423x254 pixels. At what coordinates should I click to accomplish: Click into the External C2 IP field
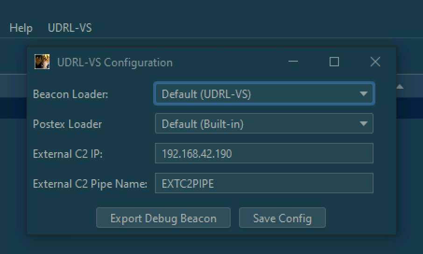point(264,154)
